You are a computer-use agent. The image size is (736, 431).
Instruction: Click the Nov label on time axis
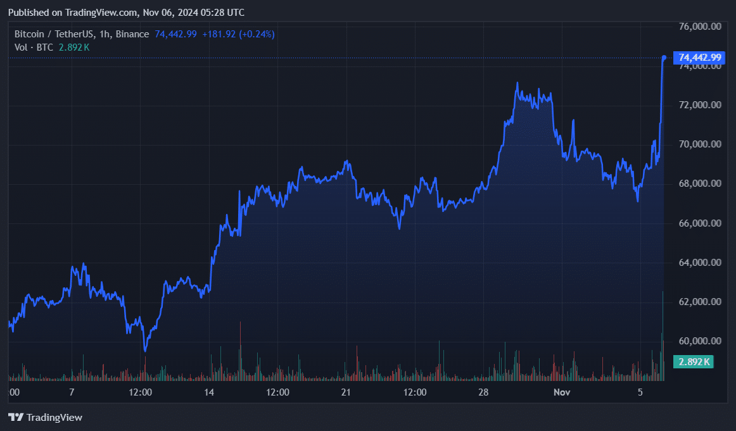pos(561,392)
